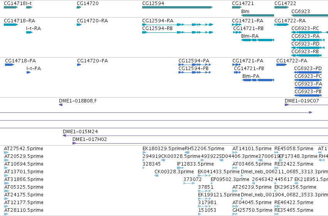Viewport: 328px width, 216px height.
Task: Click the l-t-RA transcript label
Action: [x=34, y=28]
